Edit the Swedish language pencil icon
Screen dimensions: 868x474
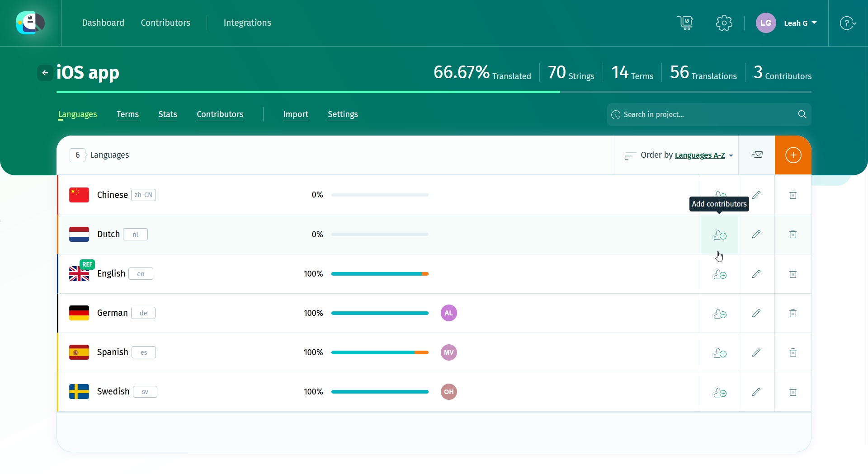[x=756, y=392]
